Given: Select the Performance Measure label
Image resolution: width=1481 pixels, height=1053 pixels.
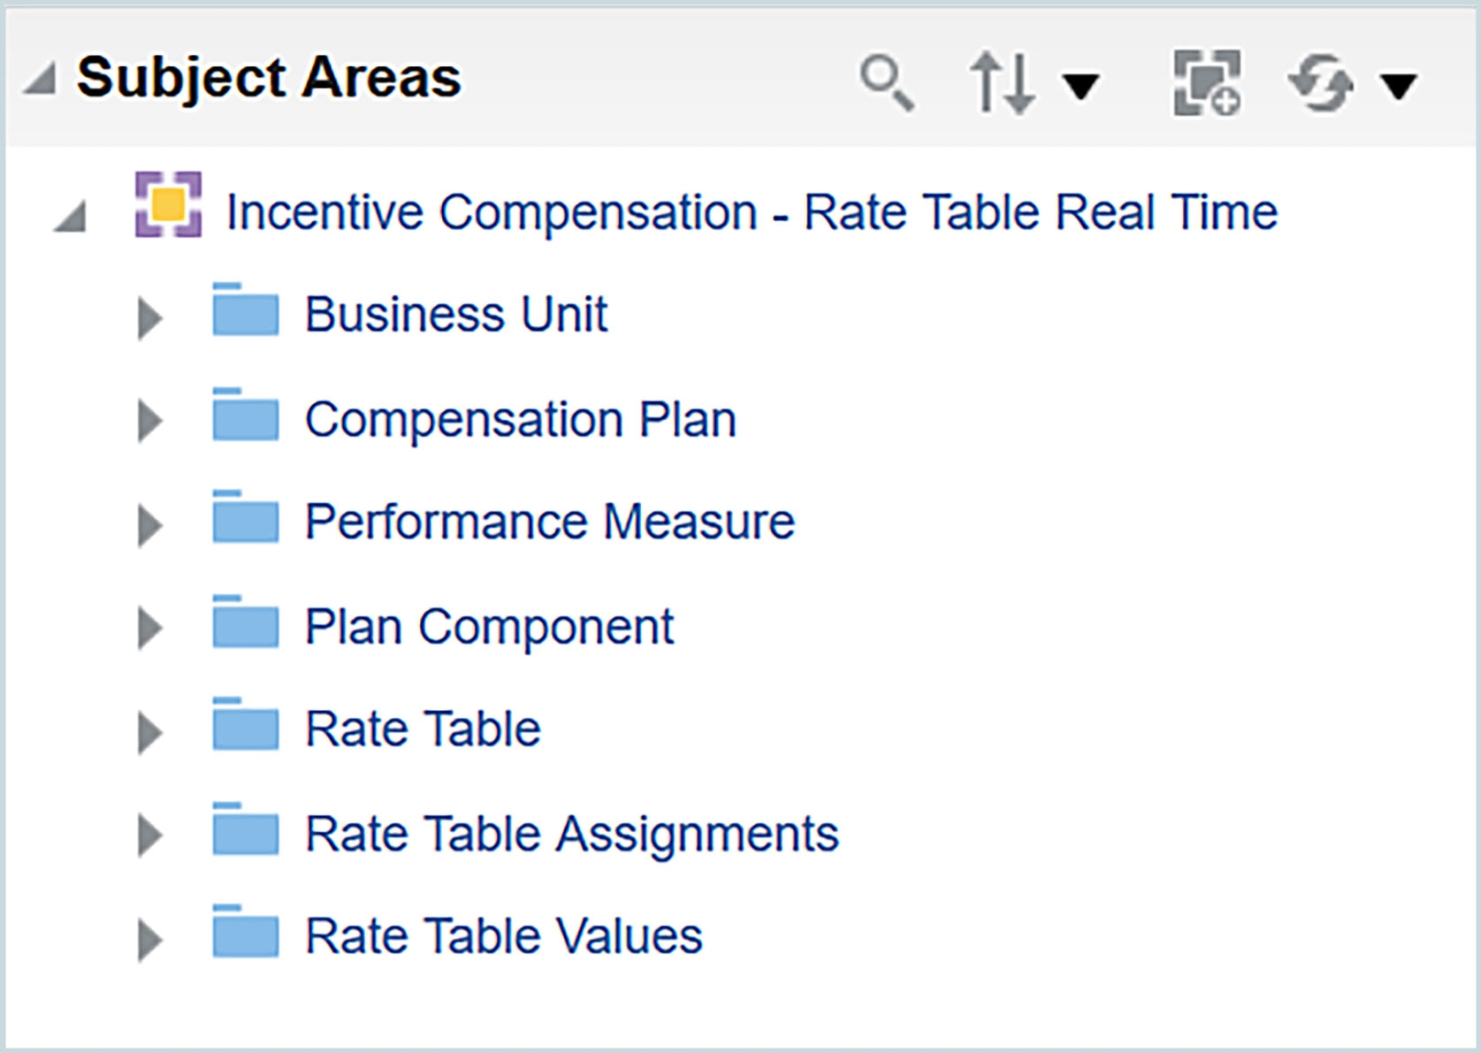Looking at the screenshot, I should point(549,522).
